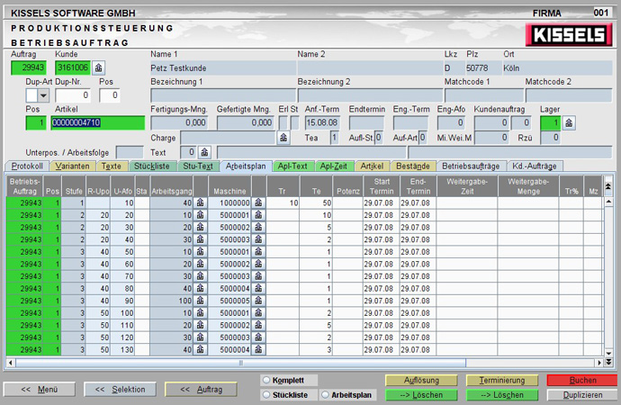Viewport: 621px width, 405px height.
Task: Open Arbeitsgang lookup icon in U-Afo 90 row
Action: click(201, 301)
